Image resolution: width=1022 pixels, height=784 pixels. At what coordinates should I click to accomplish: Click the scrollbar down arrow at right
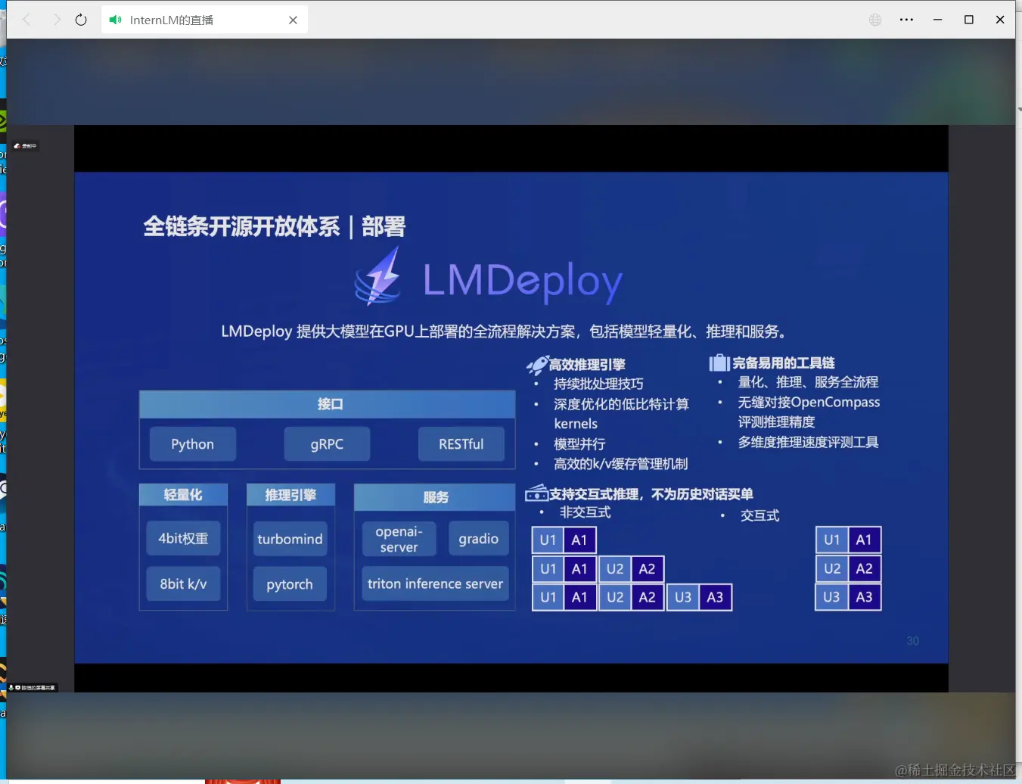[x=1018, y=110]
